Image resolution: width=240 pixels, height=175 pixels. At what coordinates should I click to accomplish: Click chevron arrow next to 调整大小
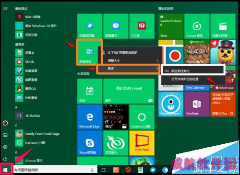pos(157,60)
